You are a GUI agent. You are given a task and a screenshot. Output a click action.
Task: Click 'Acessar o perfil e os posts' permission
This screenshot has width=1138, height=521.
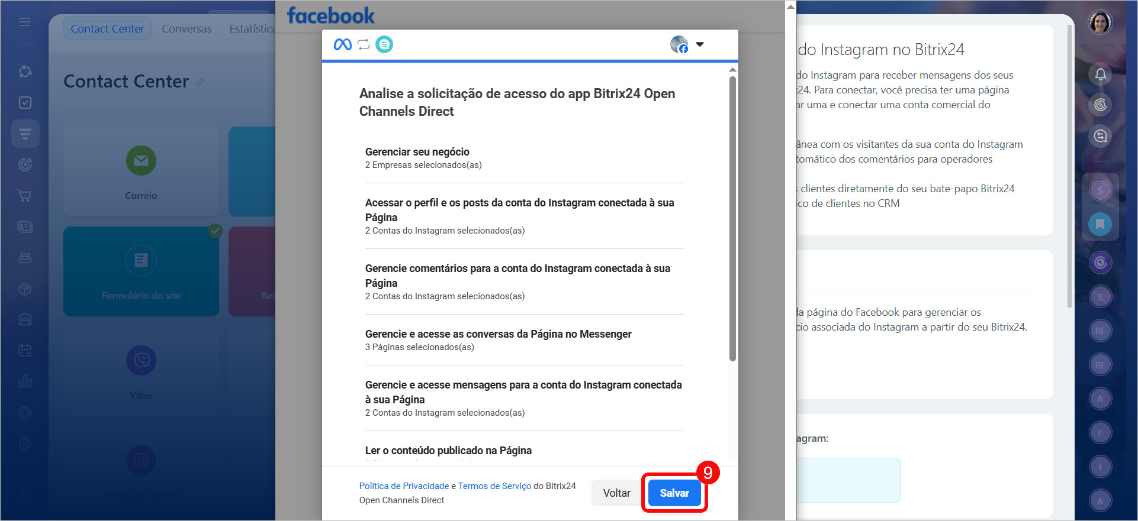524,216
